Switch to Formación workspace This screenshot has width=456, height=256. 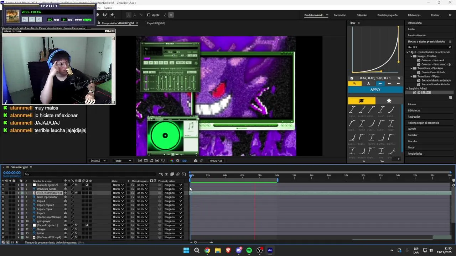[340, 15]
